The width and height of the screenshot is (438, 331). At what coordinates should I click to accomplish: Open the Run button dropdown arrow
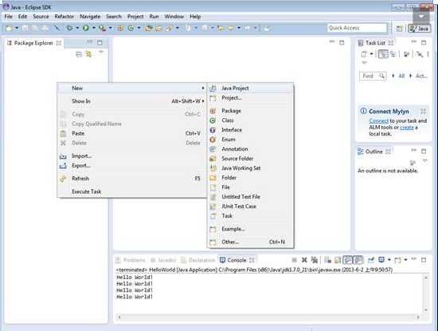(x=94, y=28)
